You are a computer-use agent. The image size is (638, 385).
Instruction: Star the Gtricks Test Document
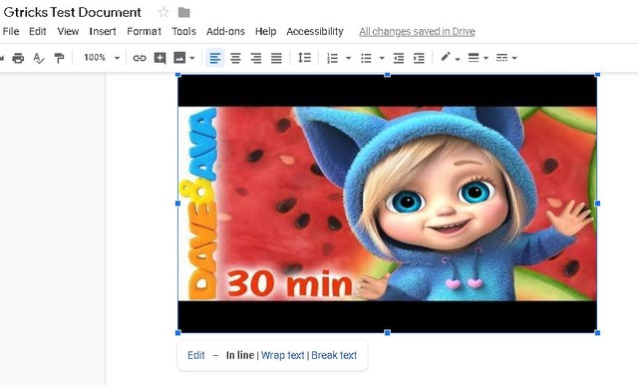163,12
